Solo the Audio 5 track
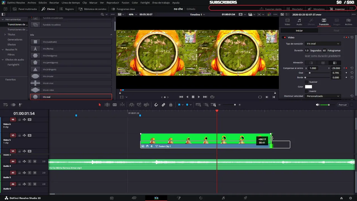This screenshot has height=201, width=357. pyautogui.click(x=30, y=173)
